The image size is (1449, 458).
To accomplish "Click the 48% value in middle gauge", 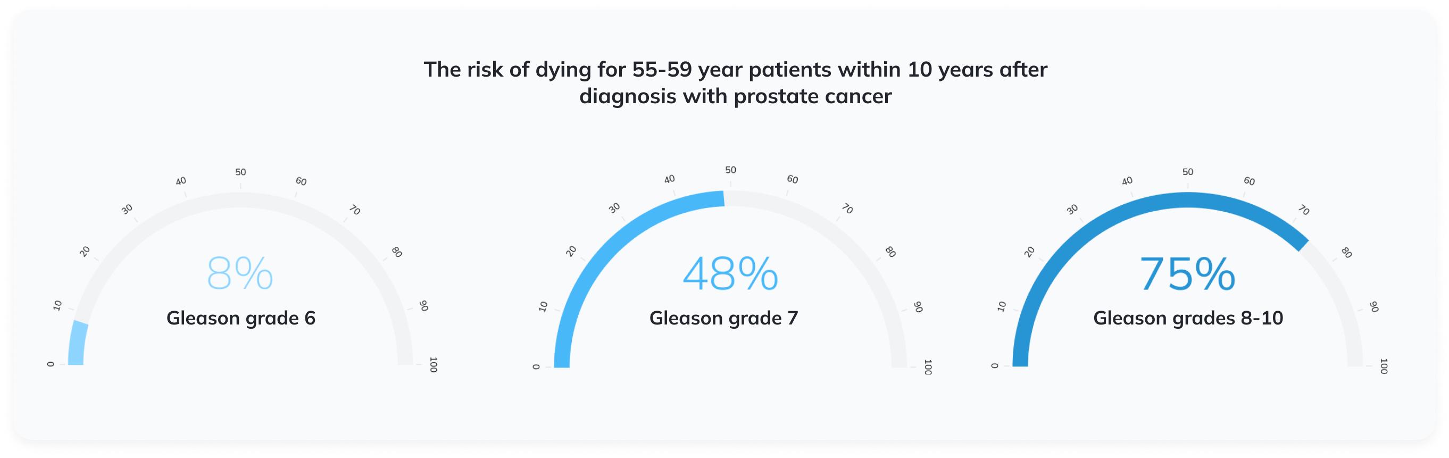I will click(x=730, y=273).
